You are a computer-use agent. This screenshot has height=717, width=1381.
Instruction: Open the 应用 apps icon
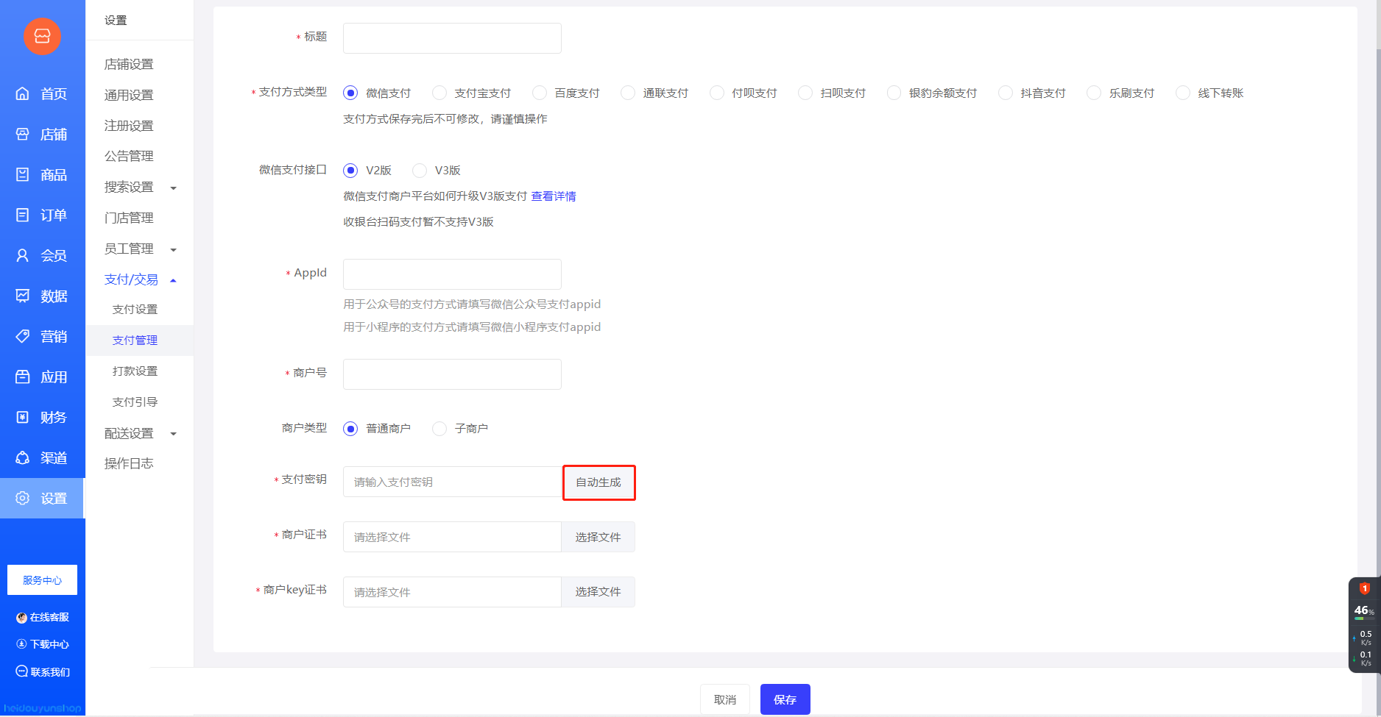point(23,377)
